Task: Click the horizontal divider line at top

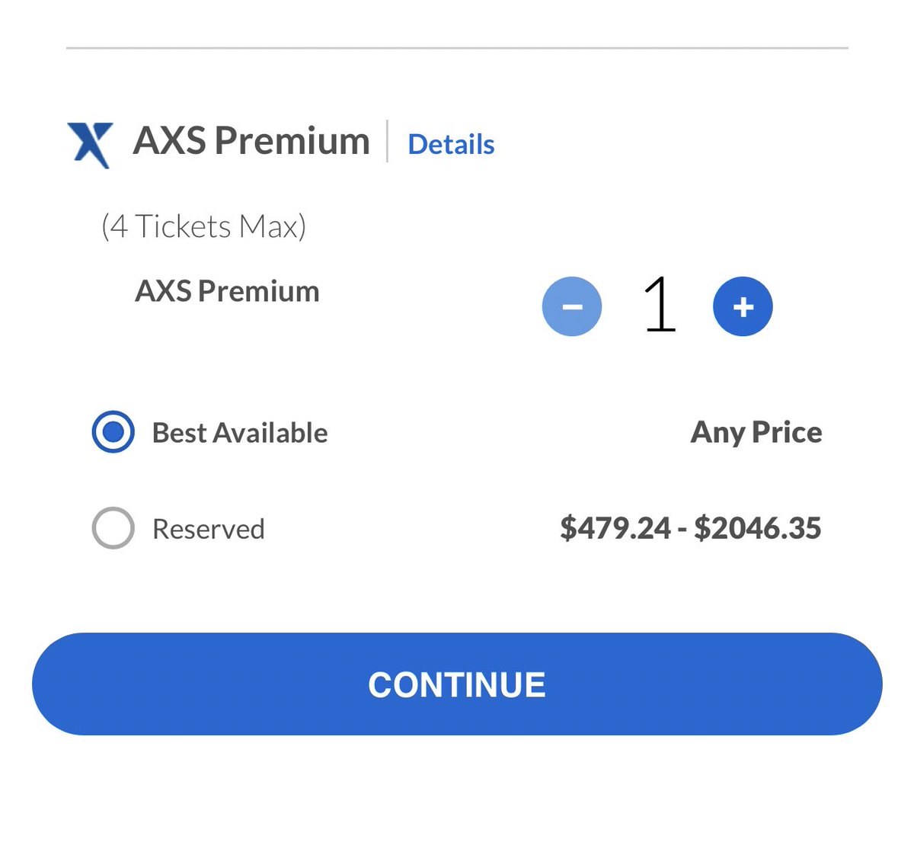Action: click(457, 48)
